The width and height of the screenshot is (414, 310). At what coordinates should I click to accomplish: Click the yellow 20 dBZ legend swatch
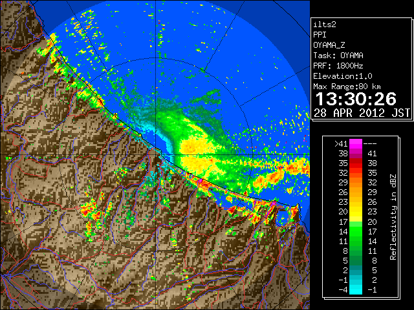(x=356, y=212)
